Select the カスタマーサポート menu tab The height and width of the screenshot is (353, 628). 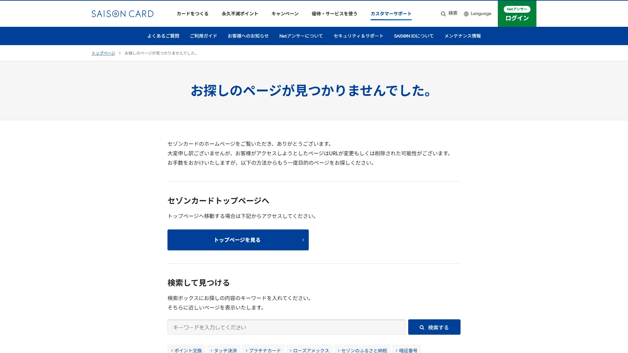(x=391, y=14)
